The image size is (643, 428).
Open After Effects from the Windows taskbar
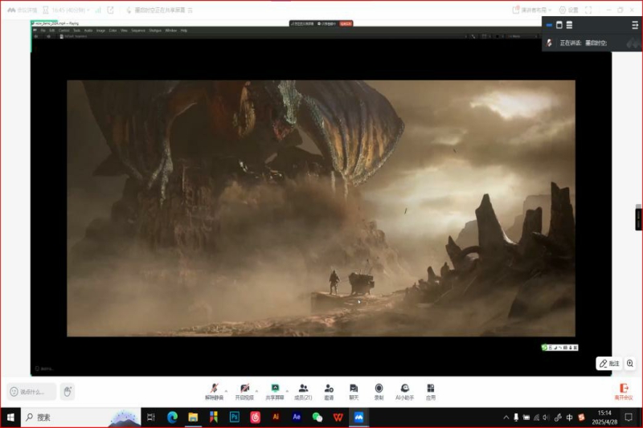point(297,417)
